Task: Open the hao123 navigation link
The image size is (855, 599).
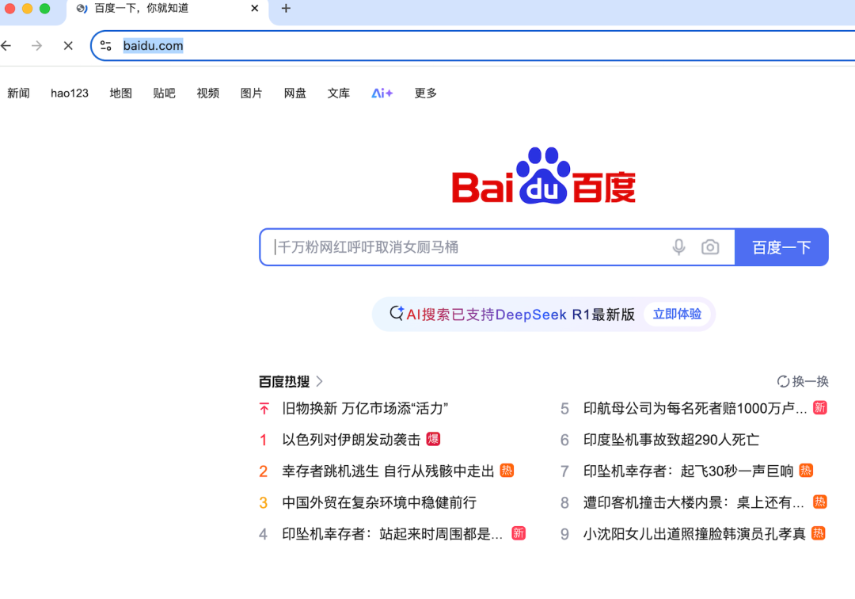Action: tap(70, 93)
